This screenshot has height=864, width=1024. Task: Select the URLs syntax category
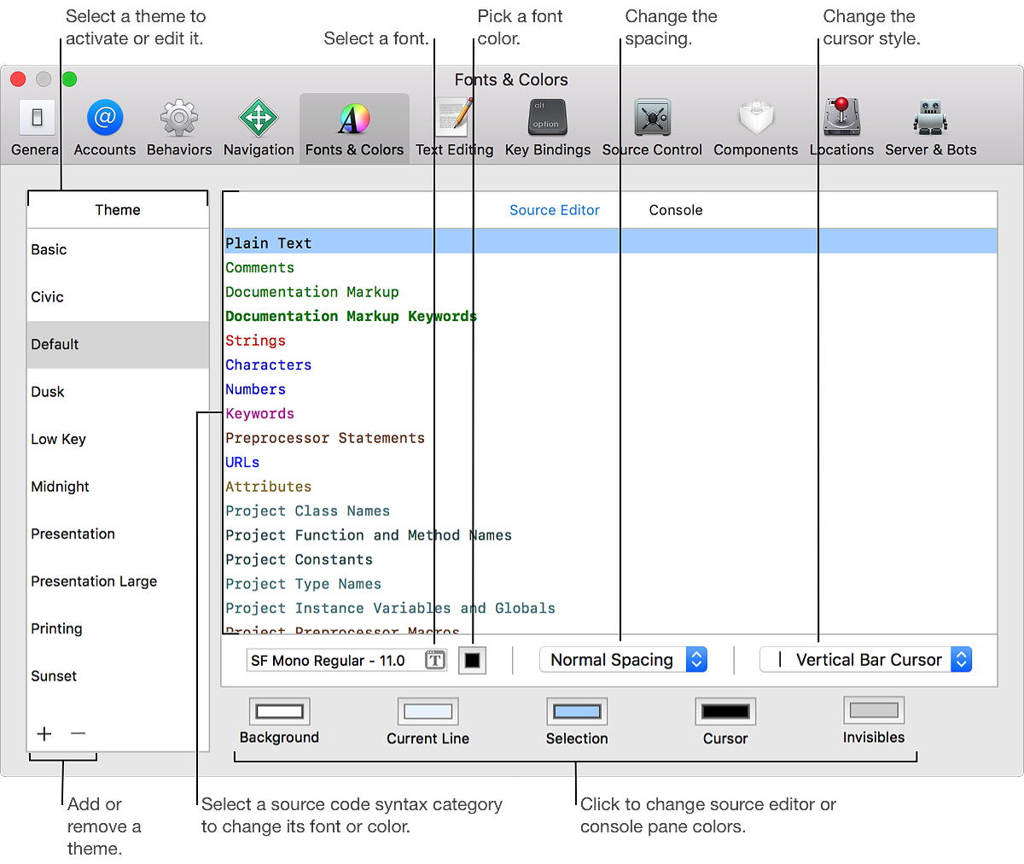pyautogui.click(x=610, y=462)
